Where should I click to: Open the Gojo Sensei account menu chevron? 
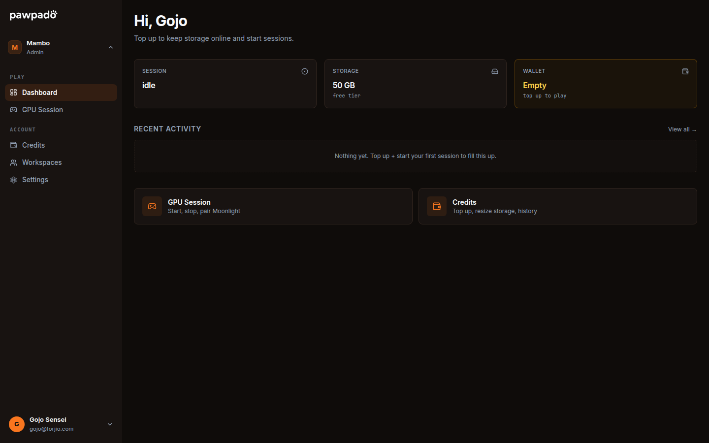(x=110, y=424)
